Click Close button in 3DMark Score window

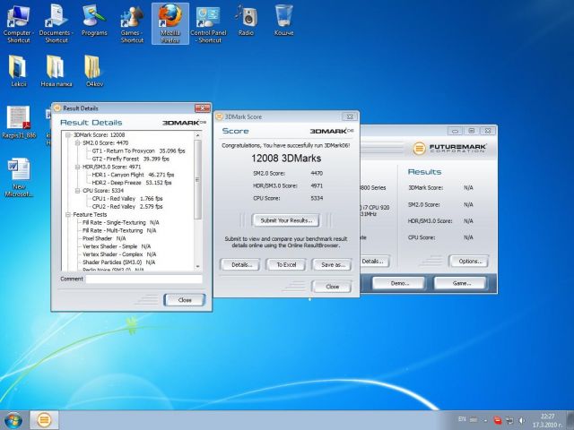332,287
